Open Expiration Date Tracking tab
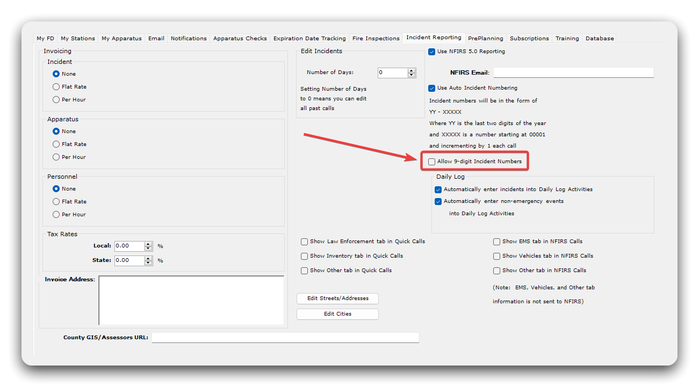Image resolution: width=699 pixels, height=387 pixels. click(x=309, y=39)
